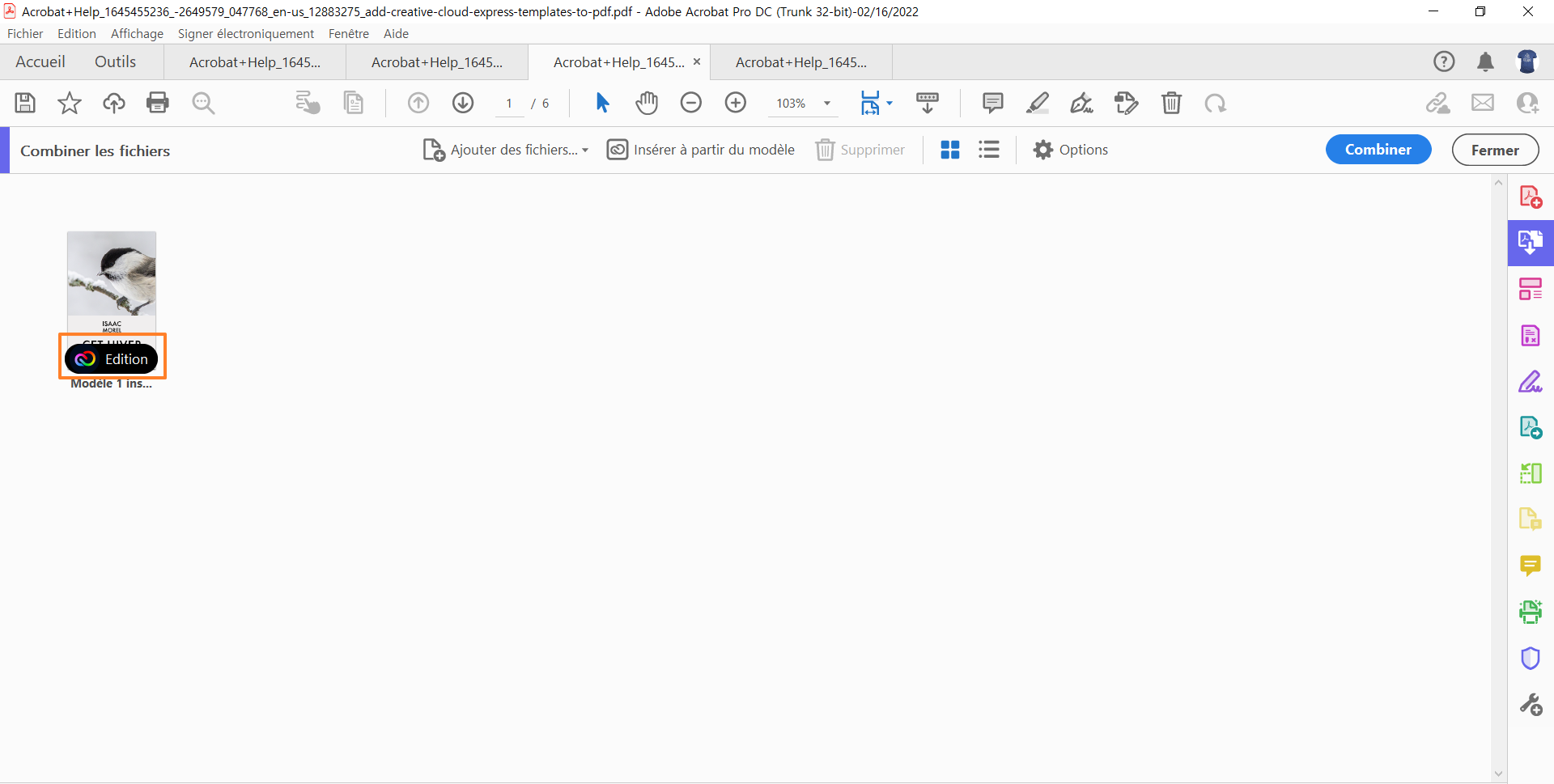The height and width of the screenshot is (784, 1554).
Task: Open Fill and Sign tool in sidebar
Action: pyautogui.click(x=1531, y=381)
